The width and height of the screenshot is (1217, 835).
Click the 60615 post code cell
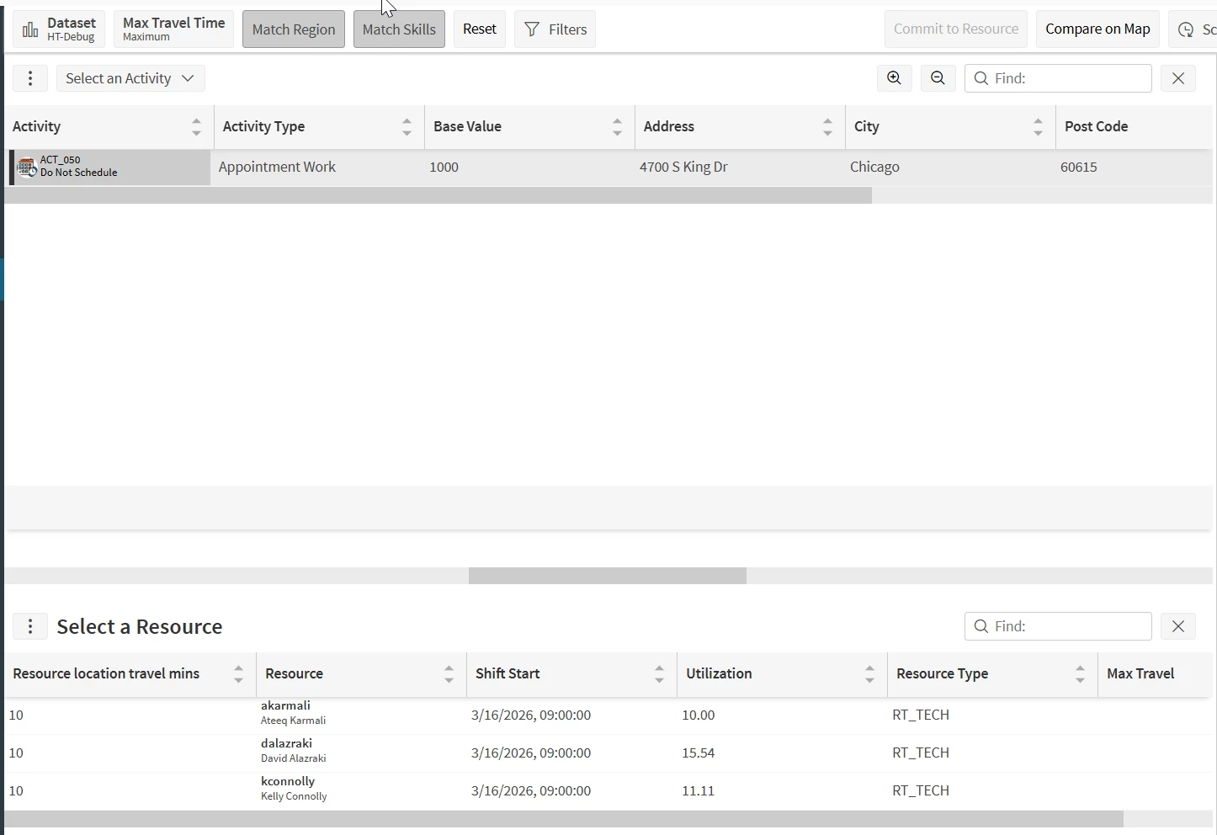(x=1079, y=167)
